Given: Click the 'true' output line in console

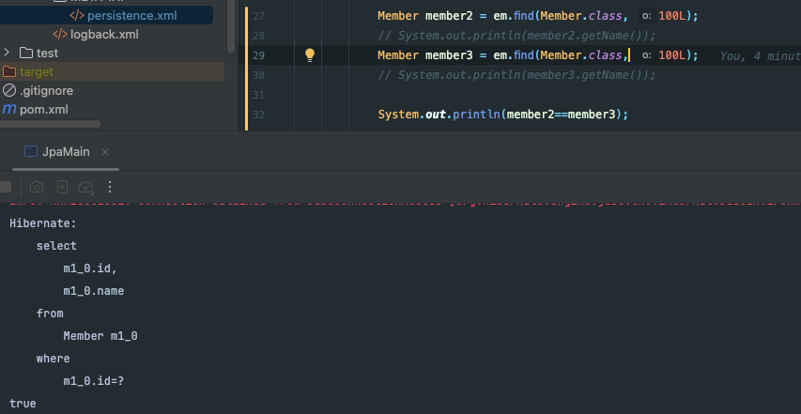Looking at the screenshot, I should 23,404.
